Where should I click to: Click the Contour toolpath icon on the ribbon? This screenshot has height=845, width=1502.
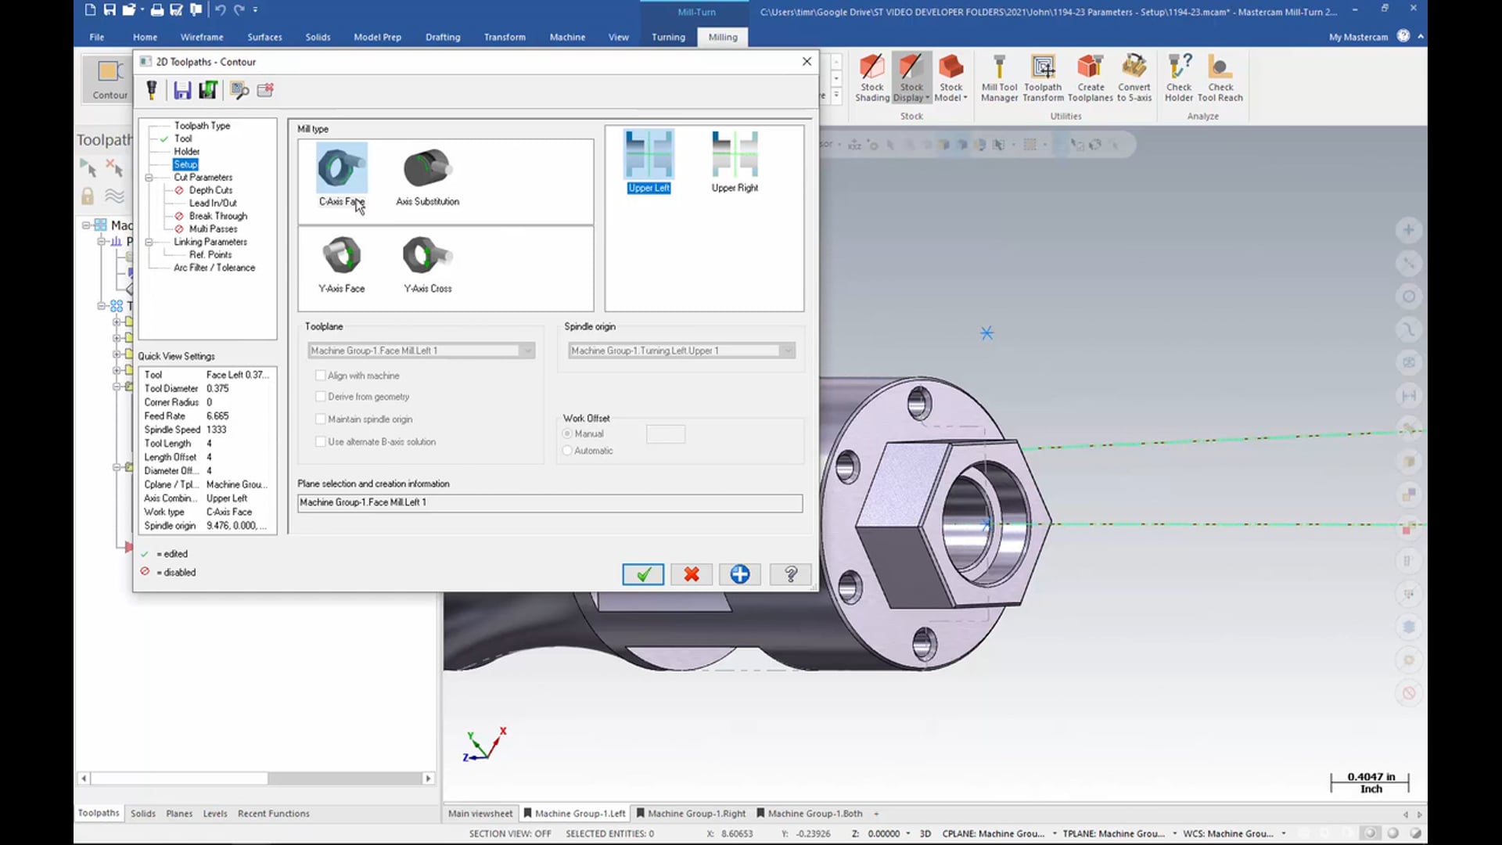coord(110,78)
